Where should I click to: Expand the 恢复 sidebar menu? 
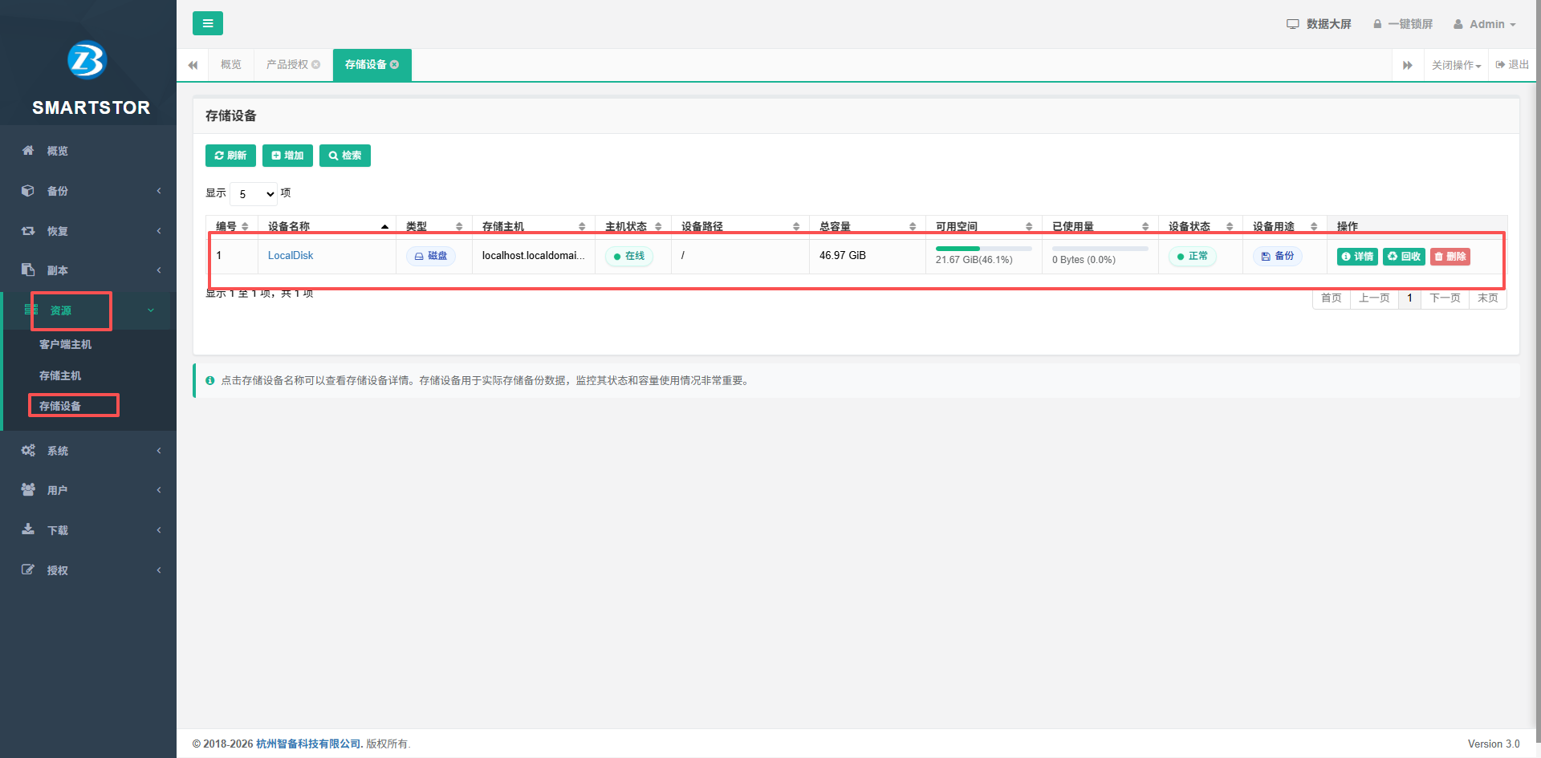click(88, 231)
